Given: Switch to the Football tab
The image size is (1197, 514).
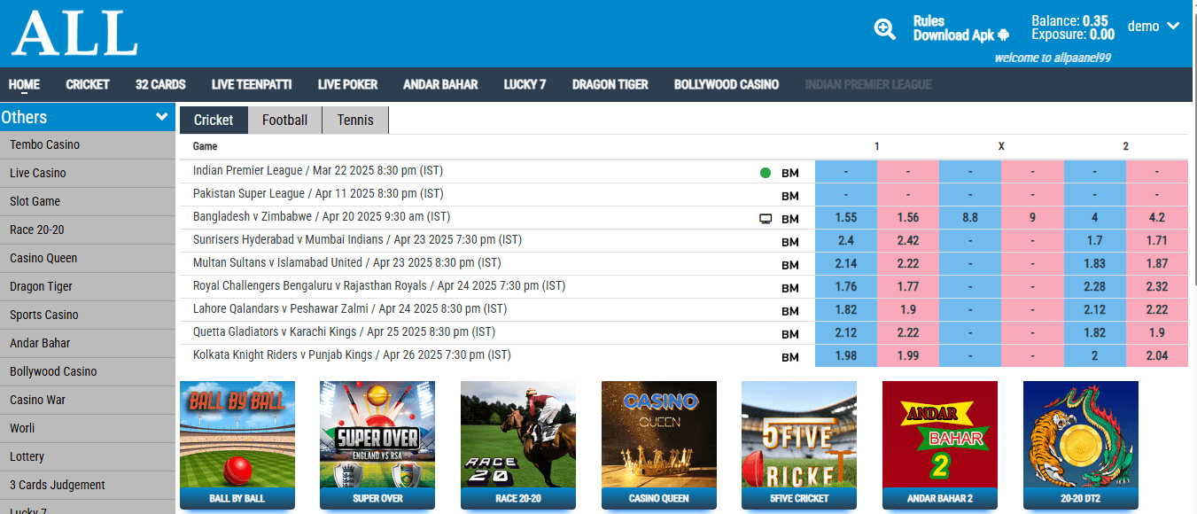Looking at the screenshot, I should 284,119.
